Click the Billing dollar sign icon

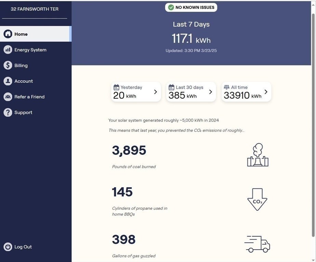pyautogui.click(x=8, y=65)
